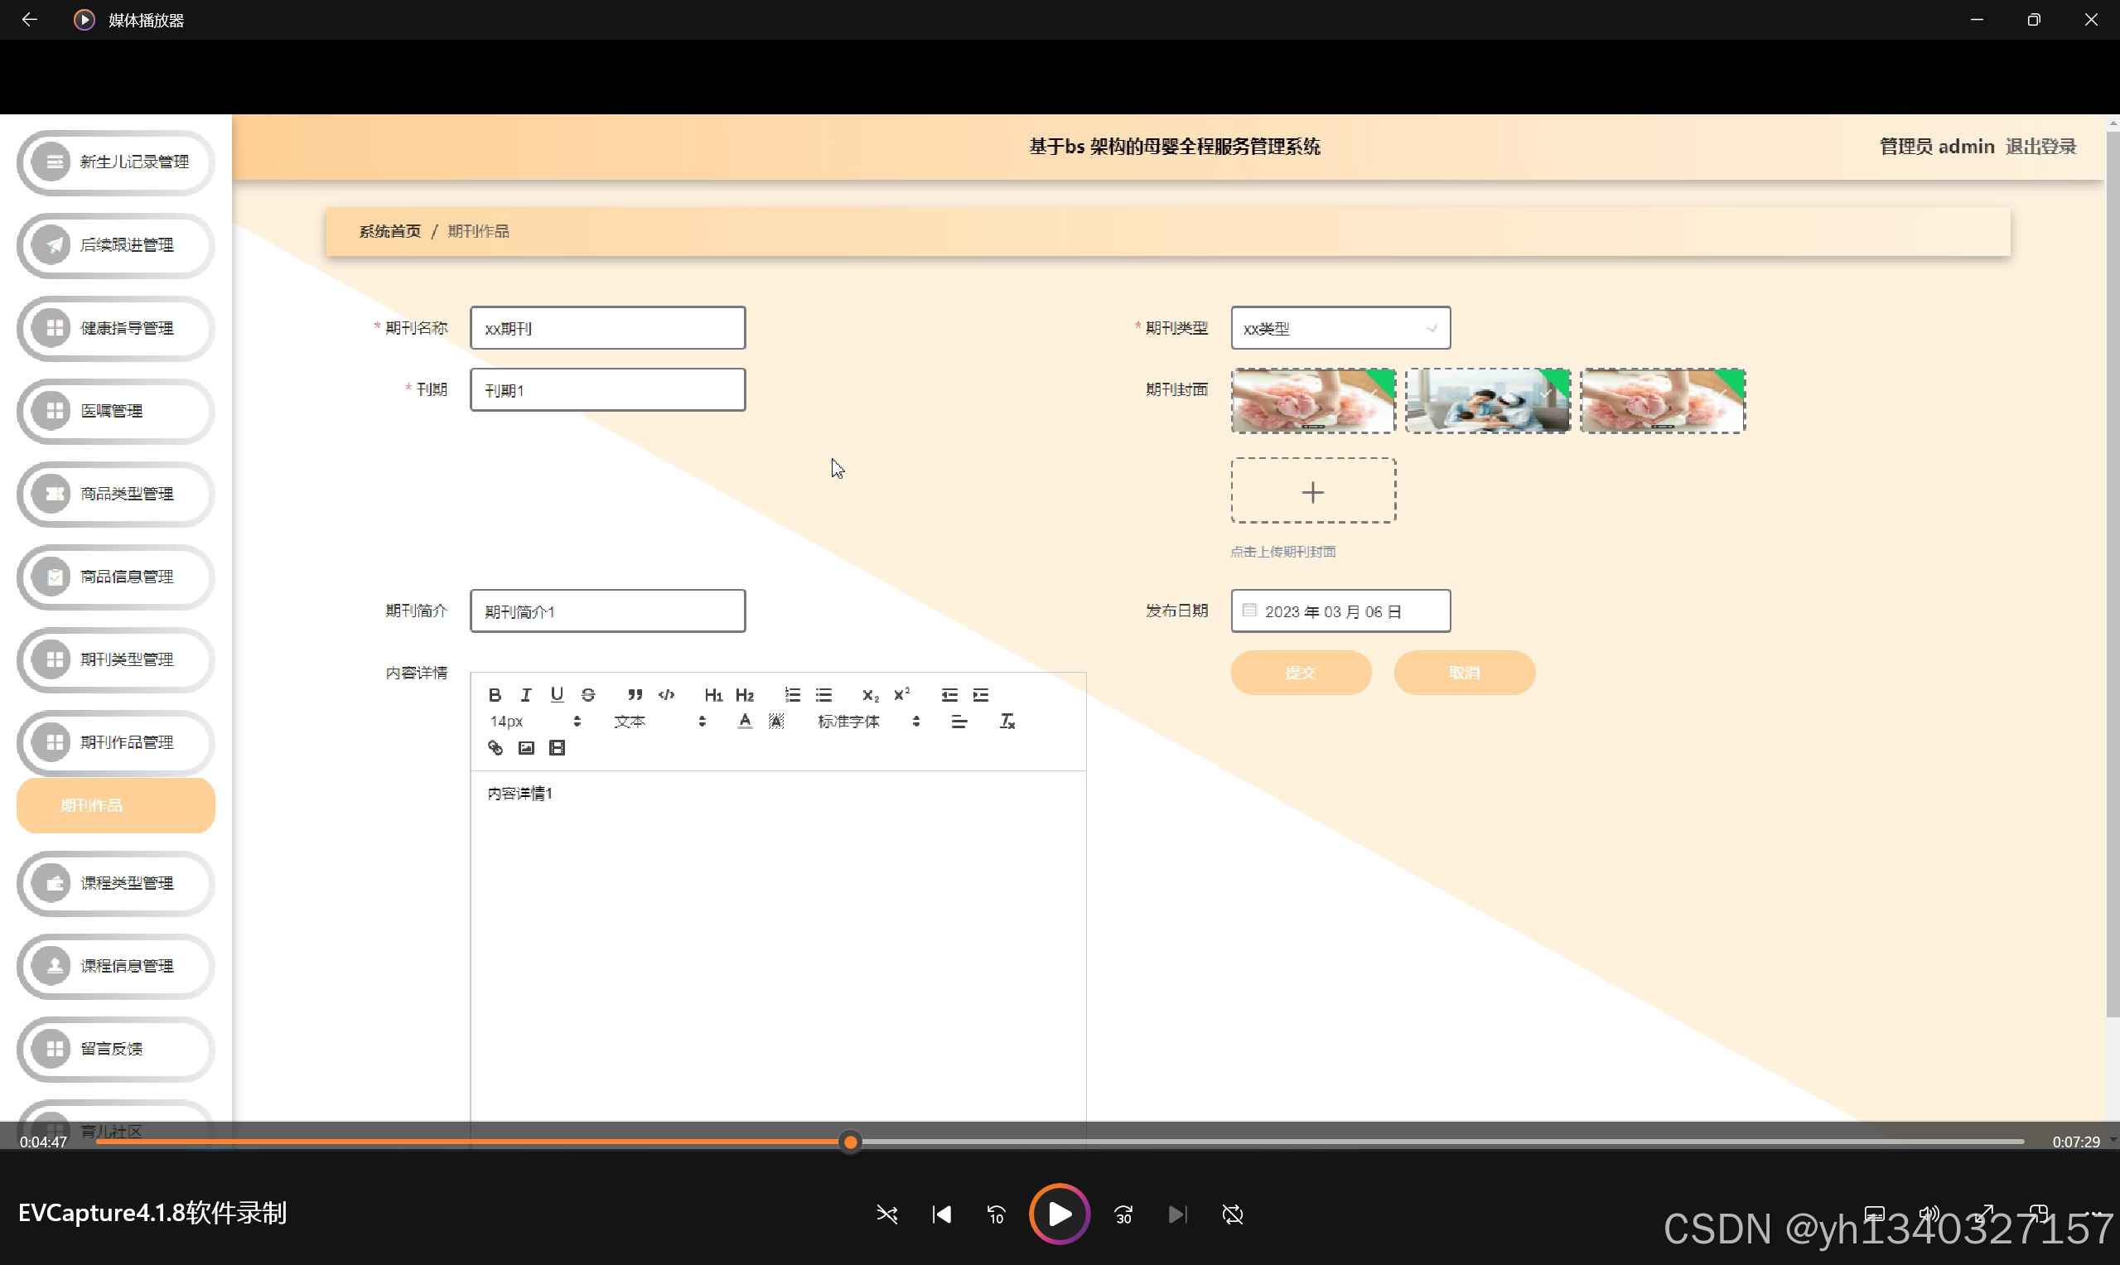The width and height of the screenshot is (2120, 1265).
Task: Apply blockquote formatting icon
Action: (x=635, y=695)
